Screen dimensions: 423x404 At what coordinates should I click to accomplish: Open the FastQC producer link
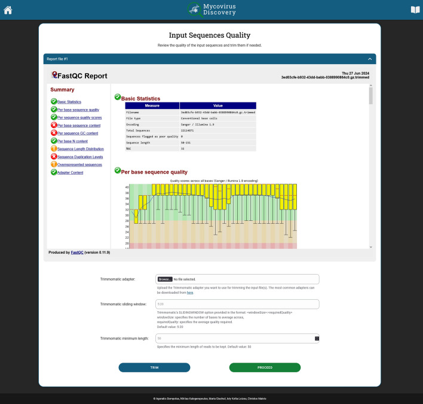click(77, 253)
